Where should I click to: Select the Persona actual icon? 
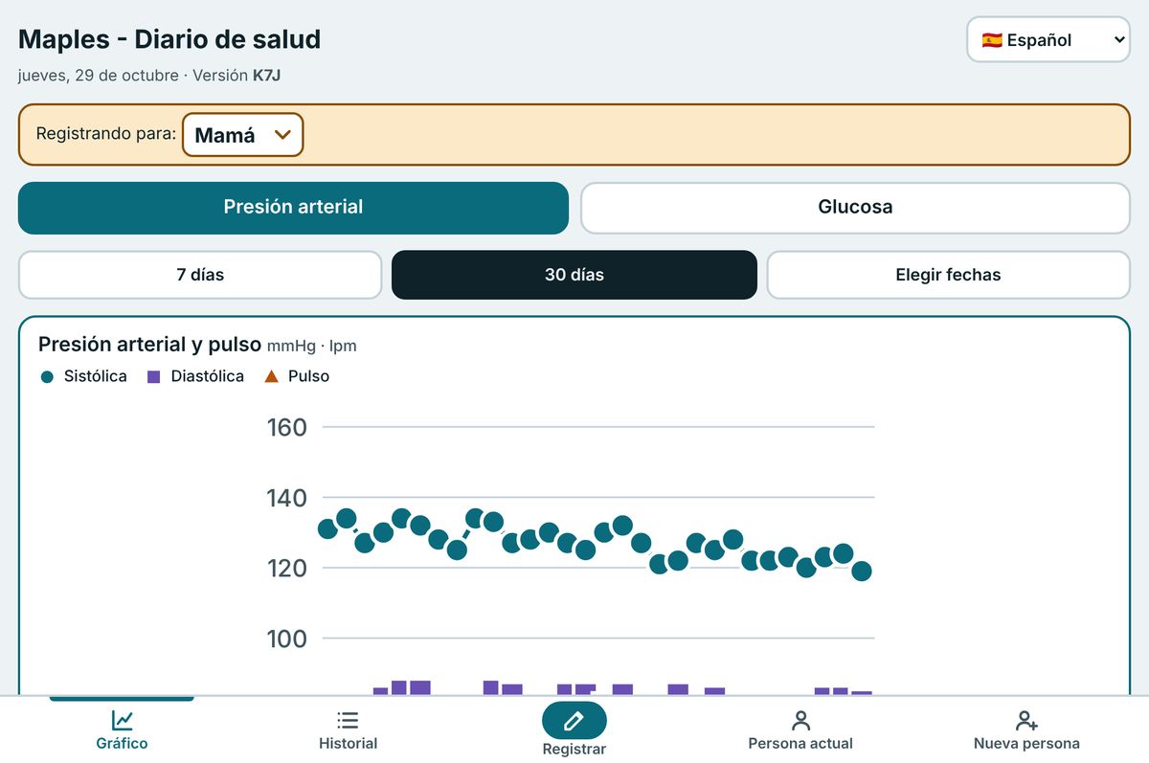pyautogui.click(x=800, y=720)
